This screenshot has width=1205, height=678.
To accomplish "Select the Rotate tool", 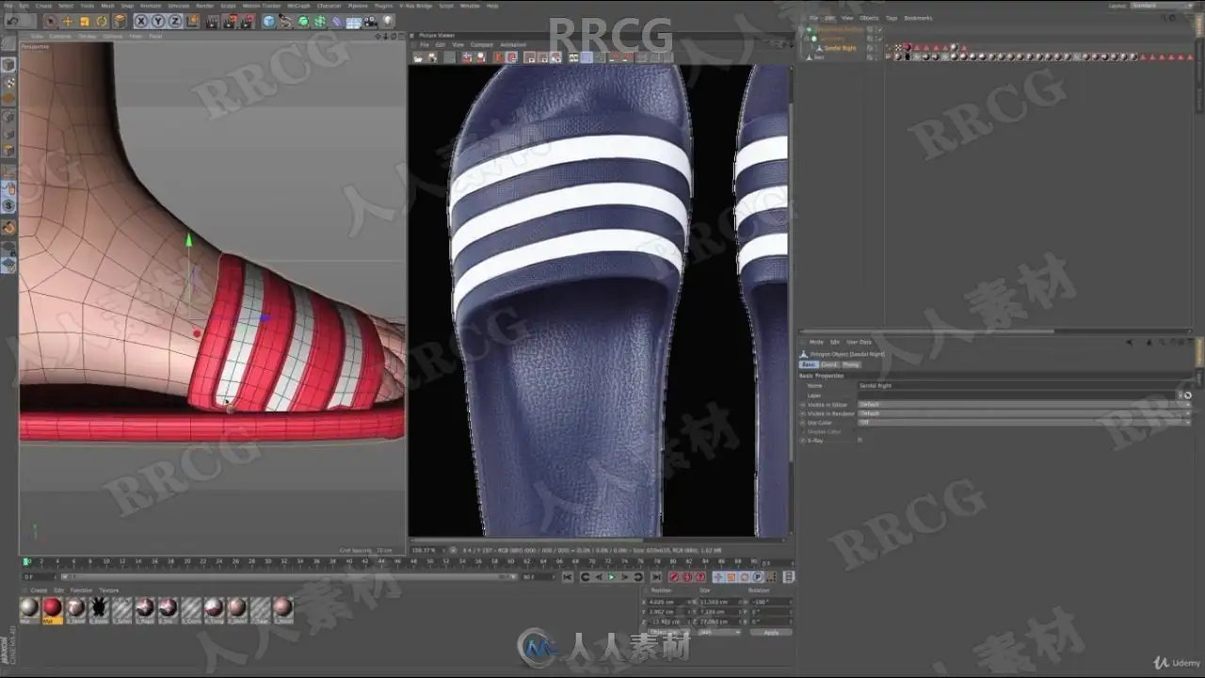I will point(102,21).
